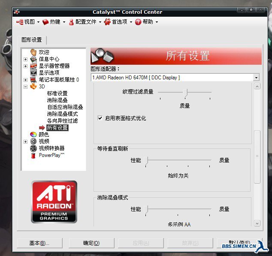Screen dimensions: 272x256
Task: Click the 应用(A) button
Action: [141, 243]
